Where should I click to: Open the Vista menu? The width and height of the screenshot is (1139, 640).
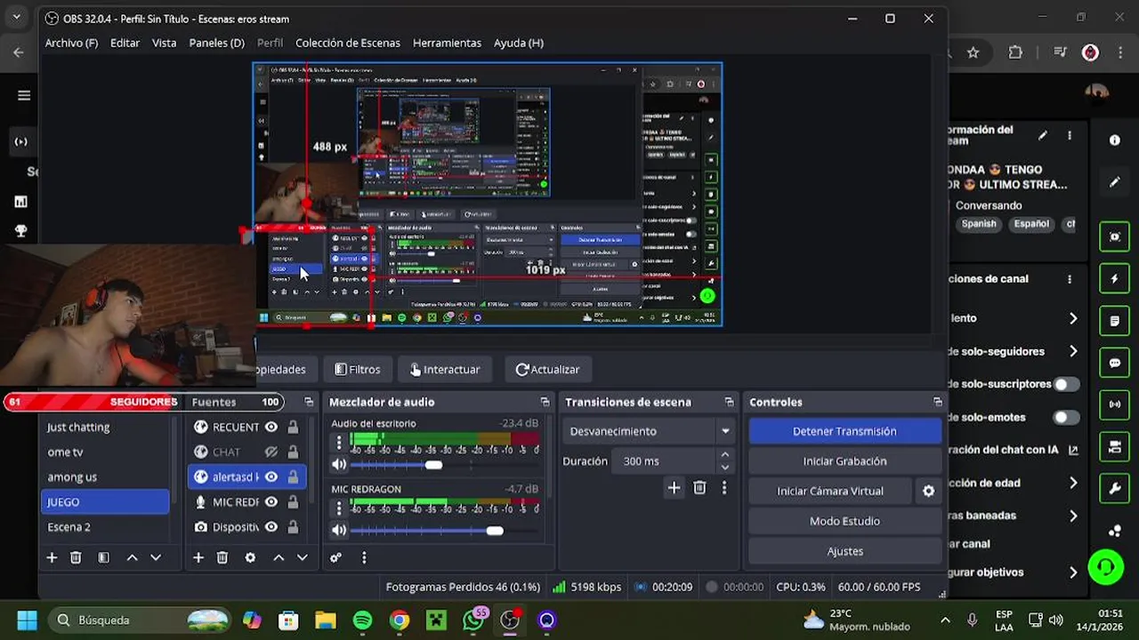[164, 43]
